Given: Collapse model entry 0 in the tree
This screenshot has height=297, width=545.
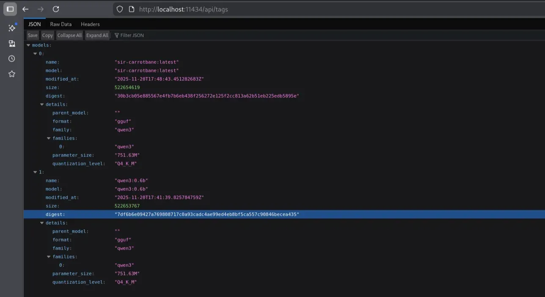Looking at the screenshot, I should tap(35, 54).
